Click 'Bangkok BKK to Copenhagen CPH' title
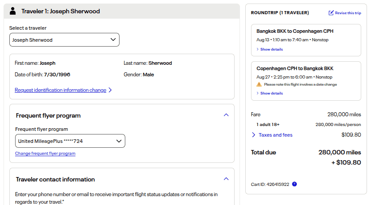Viewport: 371px width, 205px height. (295, 31)
